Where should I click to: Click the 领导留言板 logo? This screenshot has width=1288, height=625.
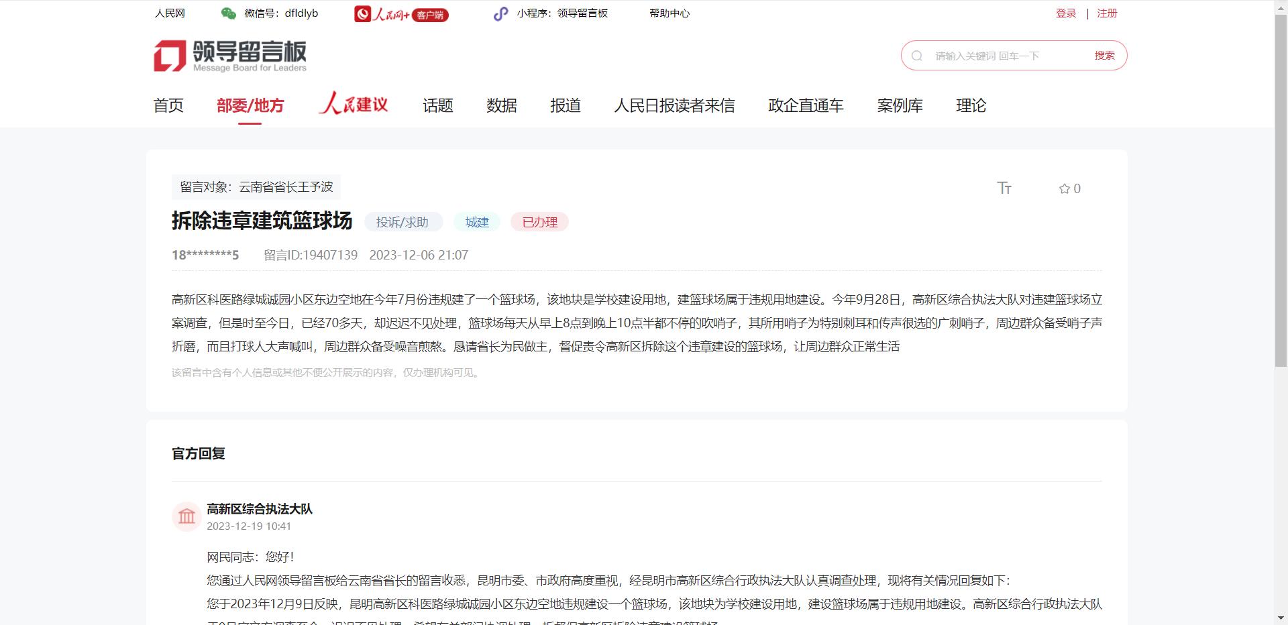pos(231,55)
